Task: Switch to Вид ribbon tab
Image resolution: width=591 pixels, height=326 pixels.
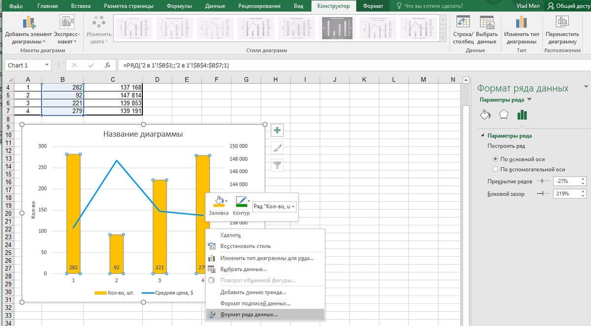Action: coord(298,6)
